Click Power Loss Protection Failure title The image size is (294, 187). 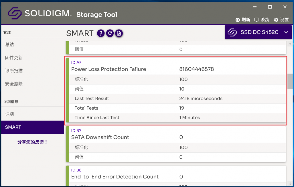[109, 69]
